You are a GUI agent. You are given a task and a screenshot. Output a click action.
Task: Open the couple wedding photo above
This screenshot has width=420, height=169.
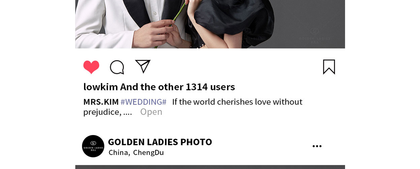210,24
